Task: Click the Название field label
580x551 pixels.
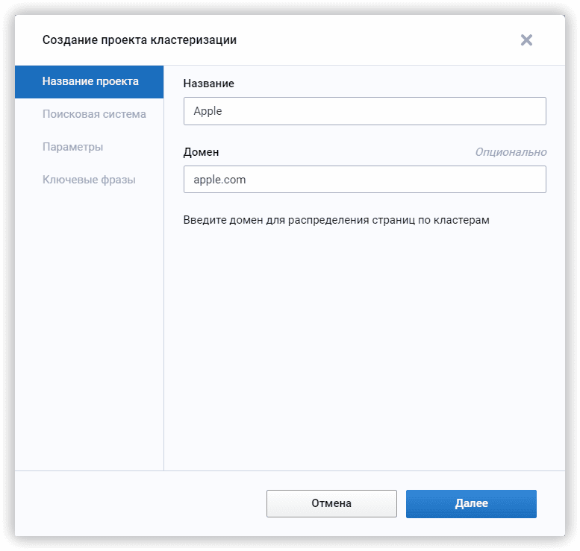Action: [208, 84]
